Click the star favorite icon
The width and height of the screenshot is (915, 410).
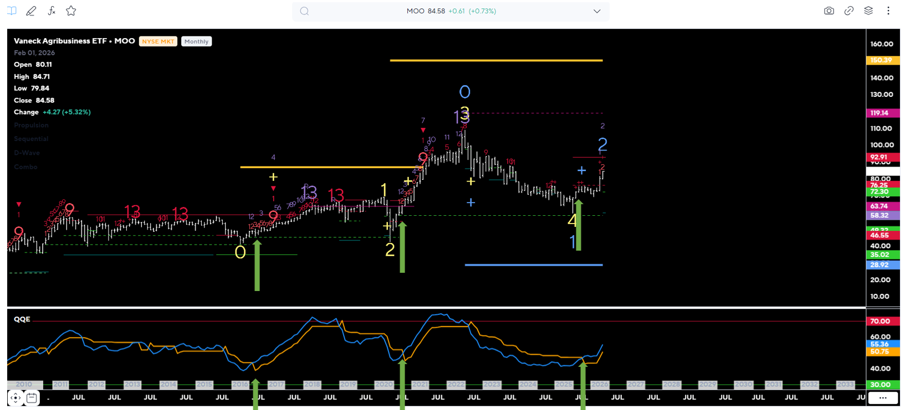click(71, 11)
